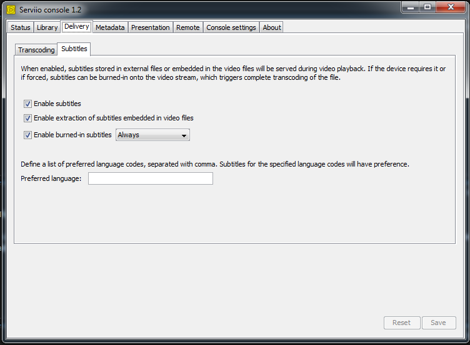Minimize the Serviio console window
This screenshot has width=470, height=345.
click(x=409, y=7)
